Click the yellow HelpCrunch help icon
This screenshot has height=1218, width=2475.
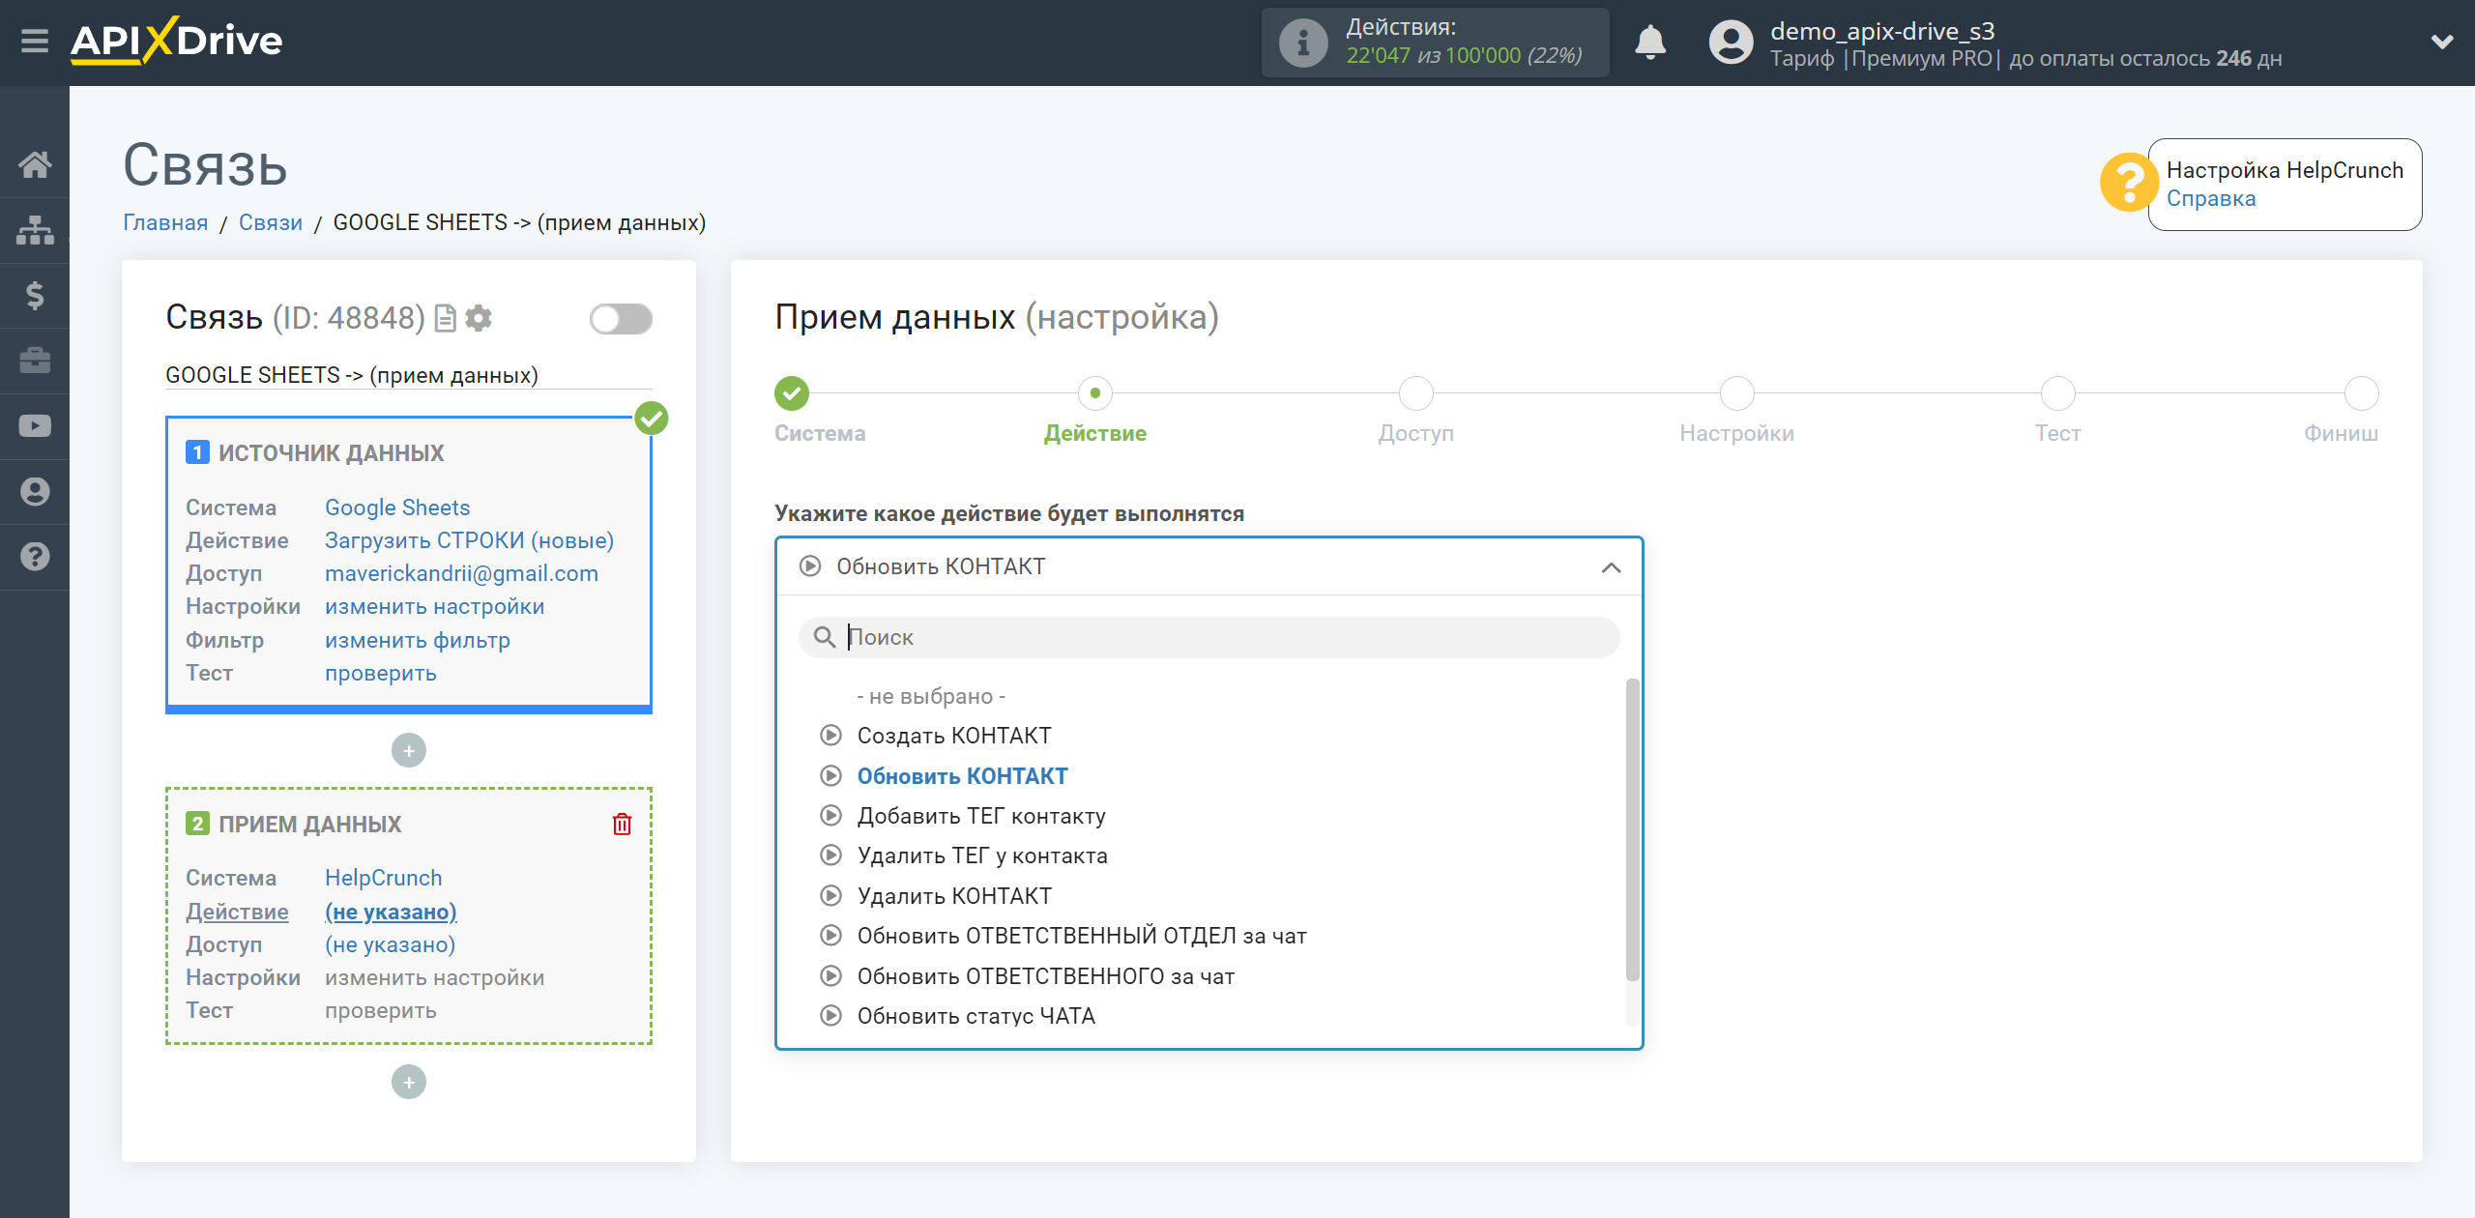click(x=2129, y=182)
